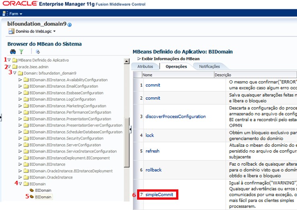Image resolution: width=297 pixels, height=210 pixels.
Task: Click the refresh MBean tree toolbar icon
Action: (38, 52)
